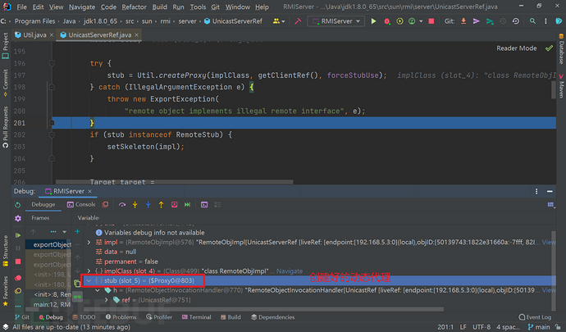Click Run to Cursor icon
Screen dimensions: 566x332
[x=187, y=205]
